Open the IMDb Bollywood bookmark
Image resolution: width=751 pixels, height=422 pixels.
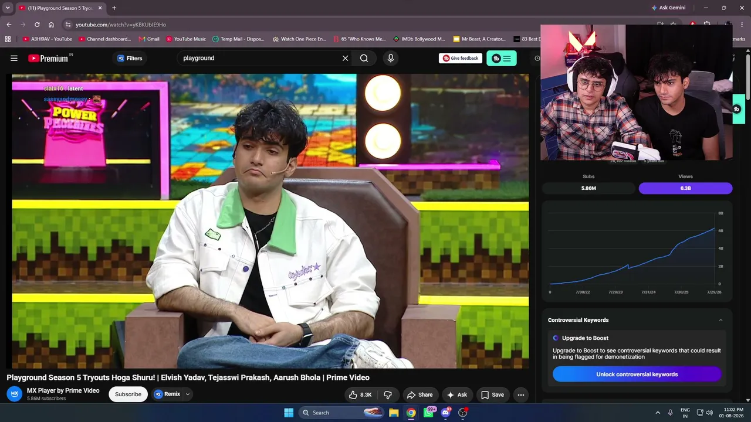tap(419, 39)
